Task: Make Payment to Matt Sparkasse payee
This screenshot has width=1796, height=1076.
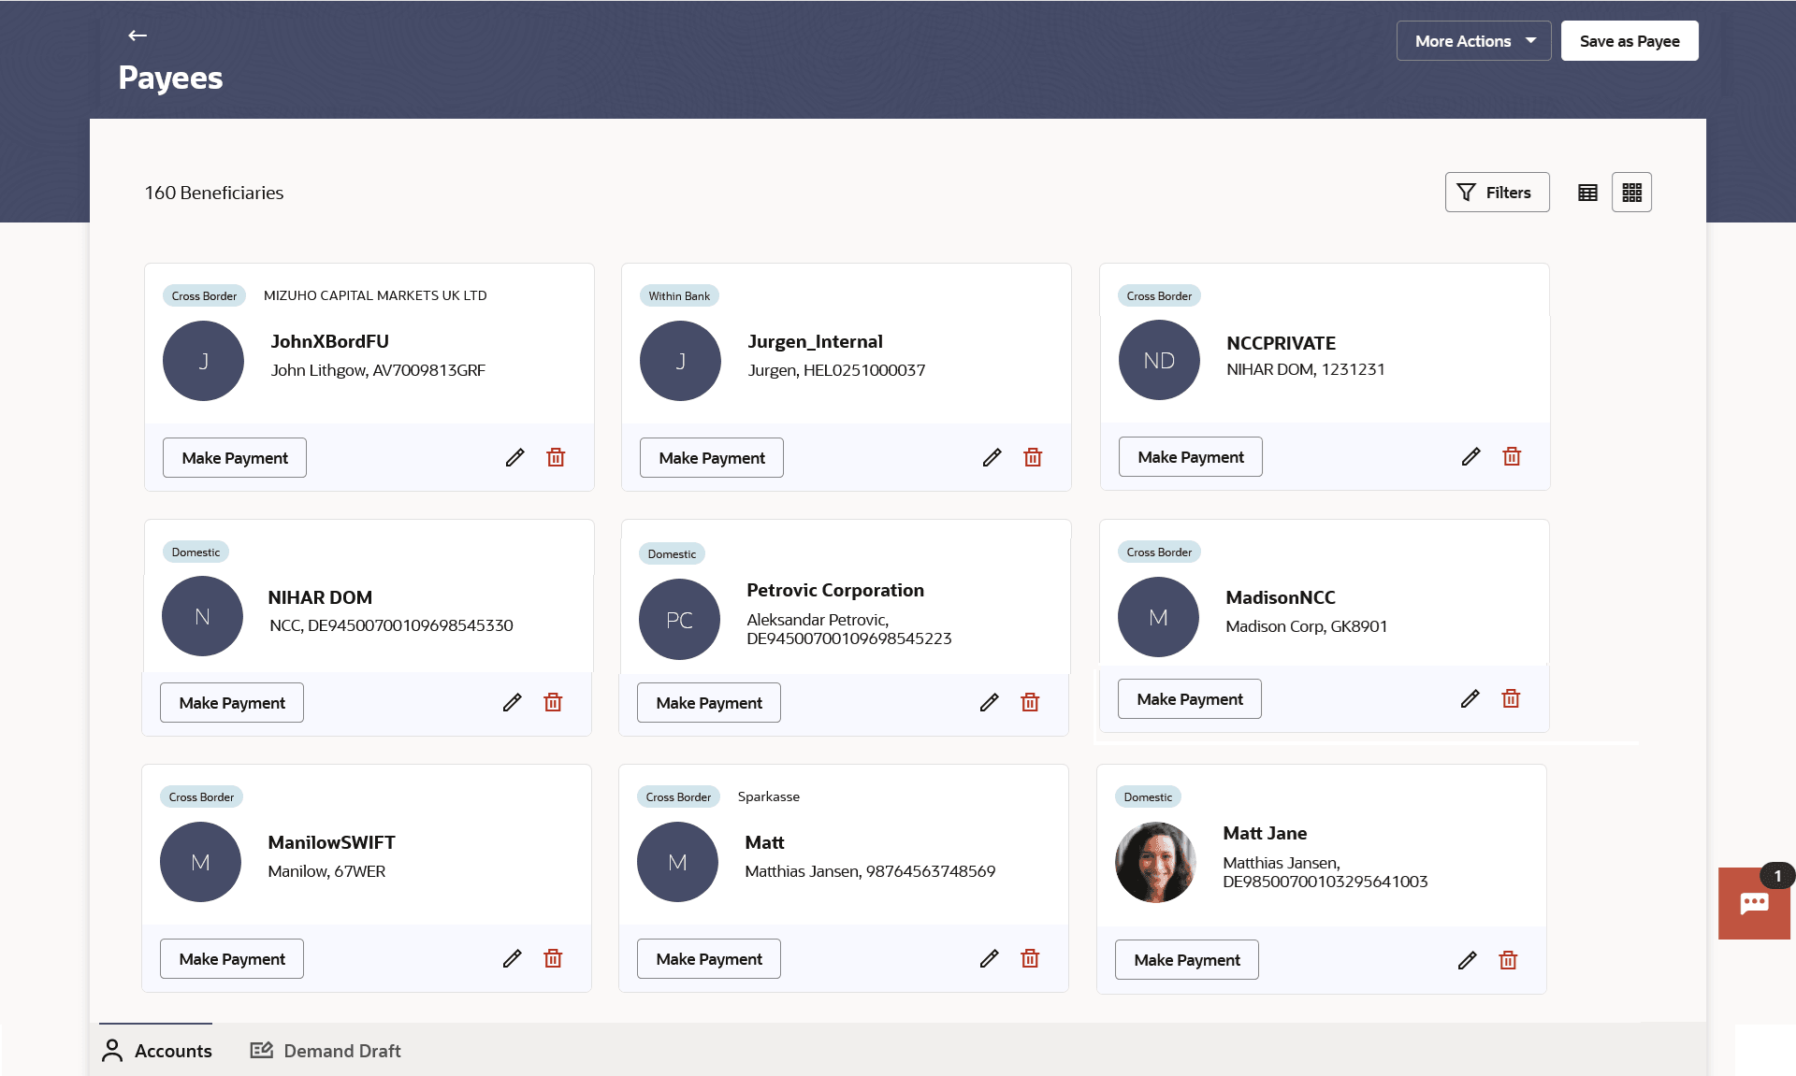Action: 708,959
